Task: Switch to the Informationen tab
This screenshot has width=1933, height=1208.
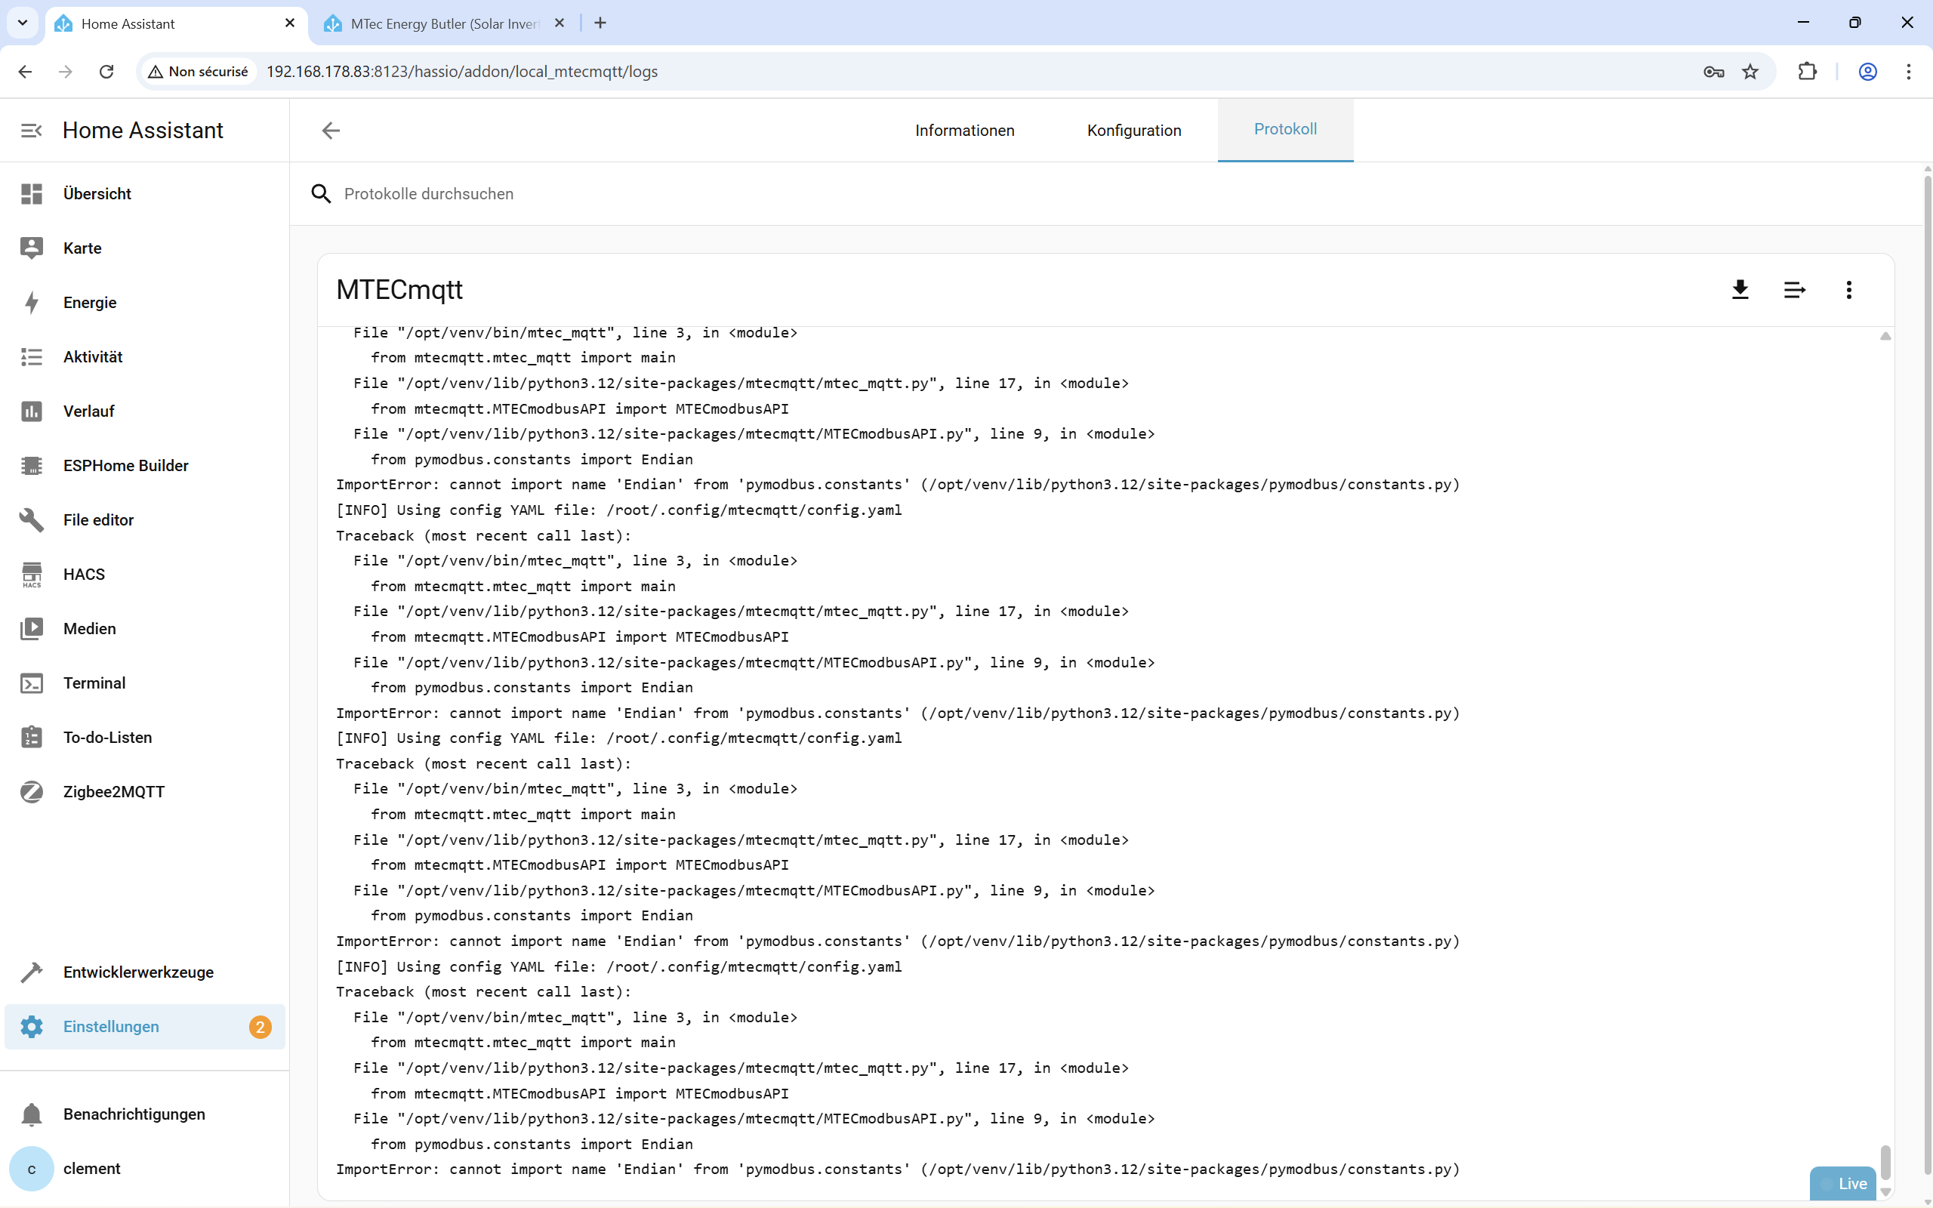Action: tap(964, 130)
